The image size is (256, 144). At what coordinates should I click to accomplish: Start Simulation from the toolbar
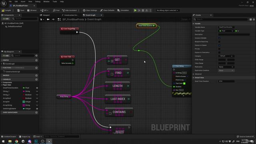(x=123, y=10)
